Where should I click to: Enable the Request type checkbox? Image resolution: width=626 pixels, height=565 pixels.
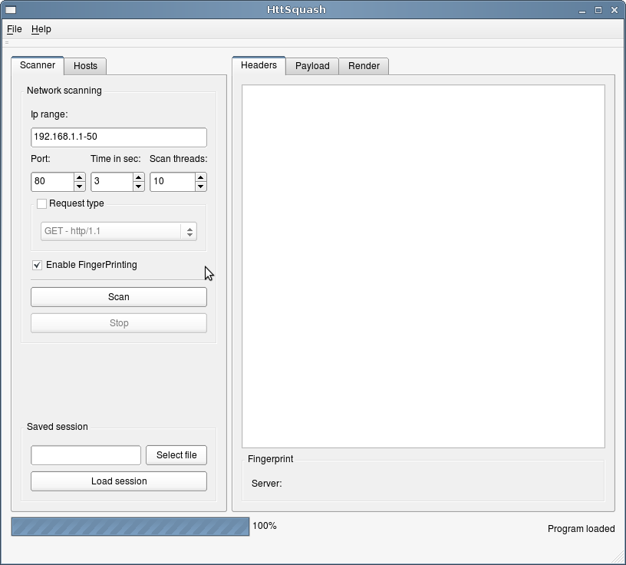(42, 203)
